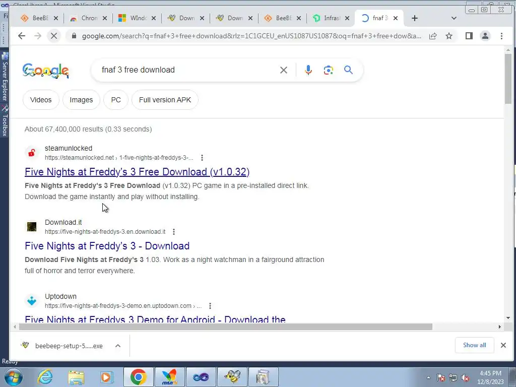Show hidden system tray icons

[428, 377]
